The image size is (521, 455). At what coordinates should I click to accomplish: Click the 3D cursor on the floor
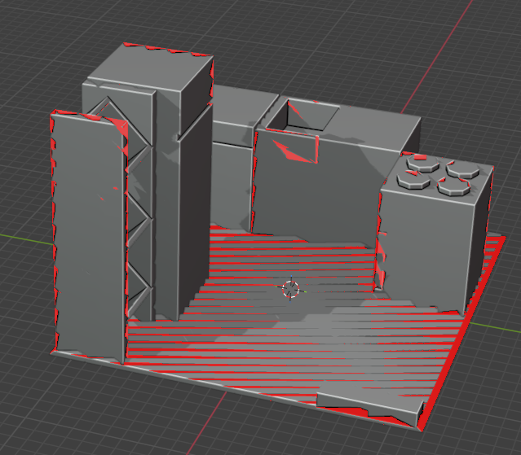pos(291,289)
